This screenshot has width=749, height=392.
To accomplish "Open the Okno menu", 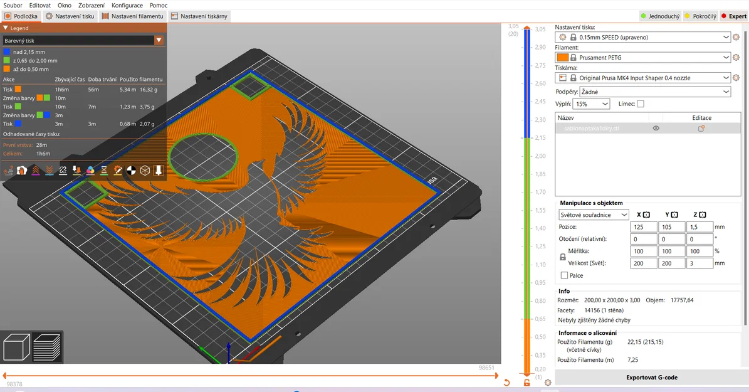I will pos(65,5).
